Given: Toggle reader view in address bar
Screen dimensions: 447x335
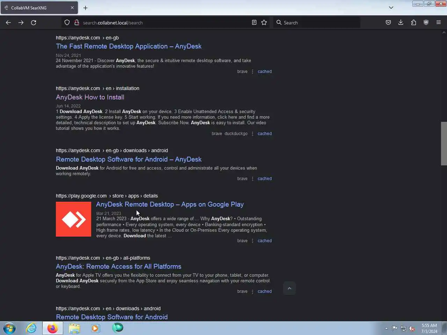Looking at the screenshot, I should (254, 23).
